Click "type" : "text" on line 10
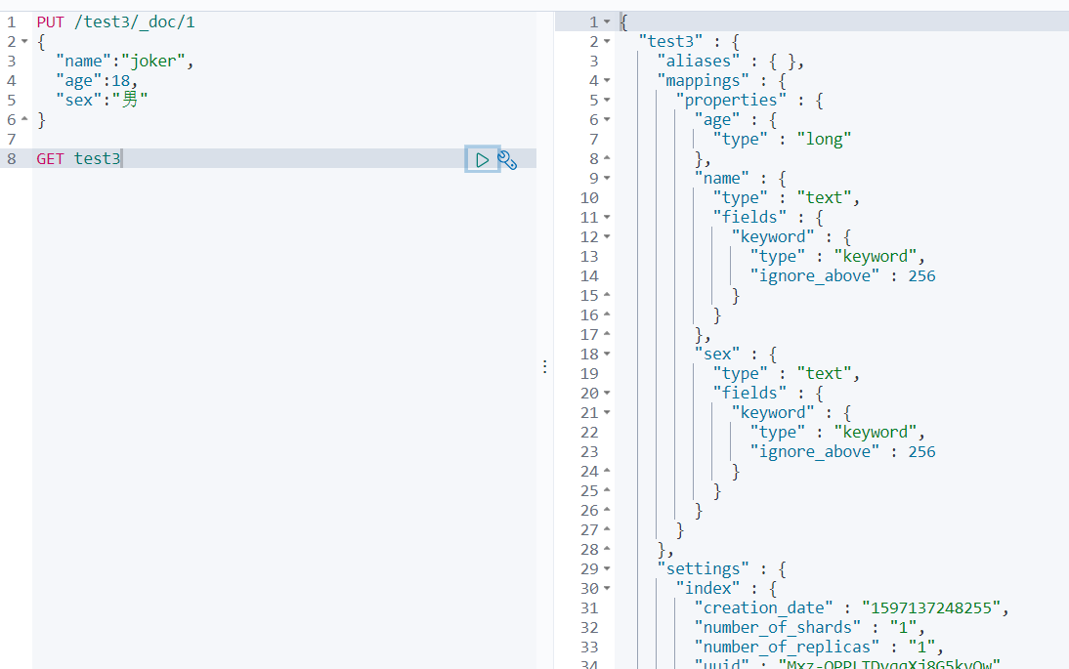Screen dimensions: 1069x669 pos(786,198)
